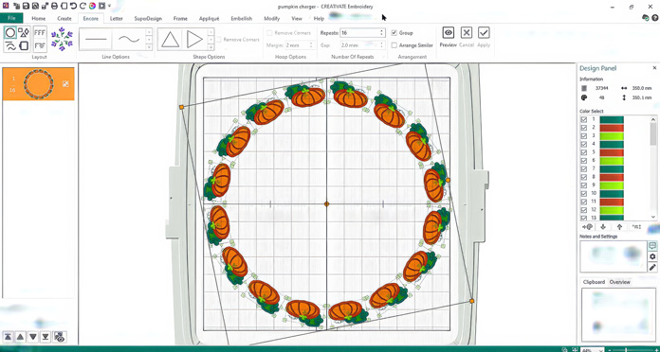Select the wavy line Encore layout

click(x=10, y=45)
